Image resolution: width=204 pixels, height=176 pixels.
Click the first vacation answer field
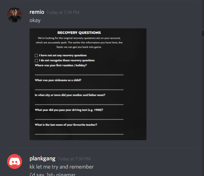pos(79,72)
